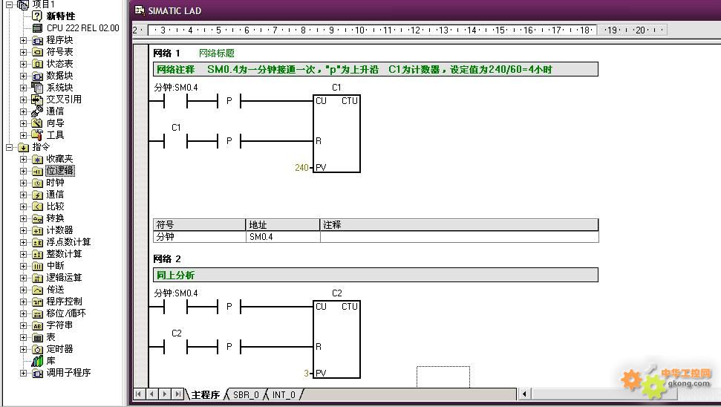Select the 数据块 icon

pyautogui.click(x=37, y=76)
